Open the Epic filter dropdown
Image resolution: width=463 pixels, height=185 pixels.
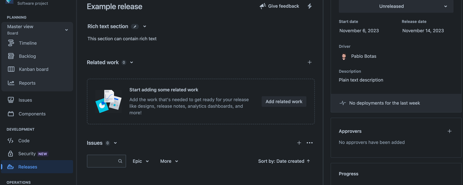(x=141, y=161)
